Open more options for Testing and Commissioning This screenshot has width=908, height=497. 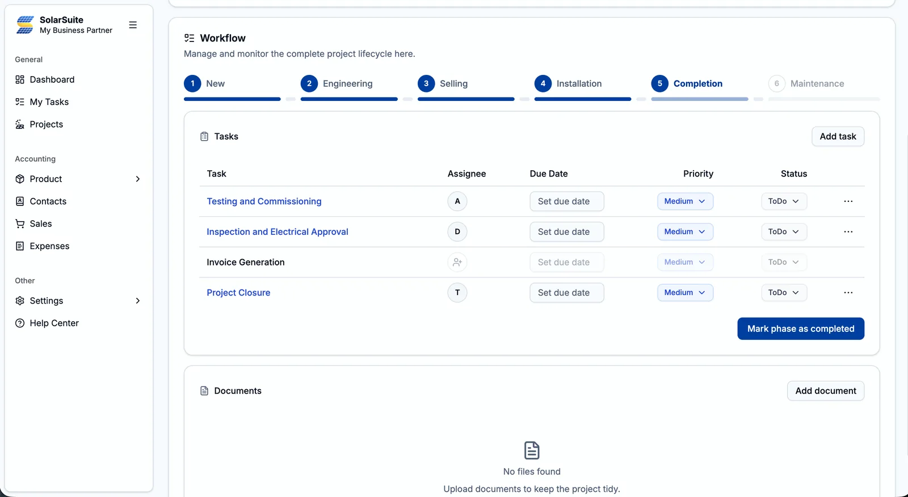coord(848,201)
